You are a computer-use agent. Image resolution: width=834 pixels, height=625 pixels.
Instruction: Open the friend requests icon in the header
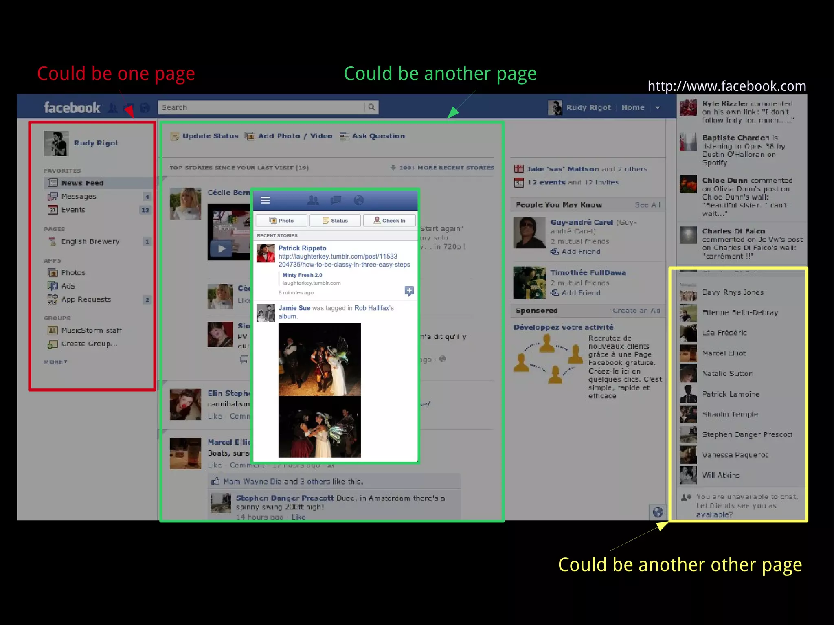[x=113, y=108]
